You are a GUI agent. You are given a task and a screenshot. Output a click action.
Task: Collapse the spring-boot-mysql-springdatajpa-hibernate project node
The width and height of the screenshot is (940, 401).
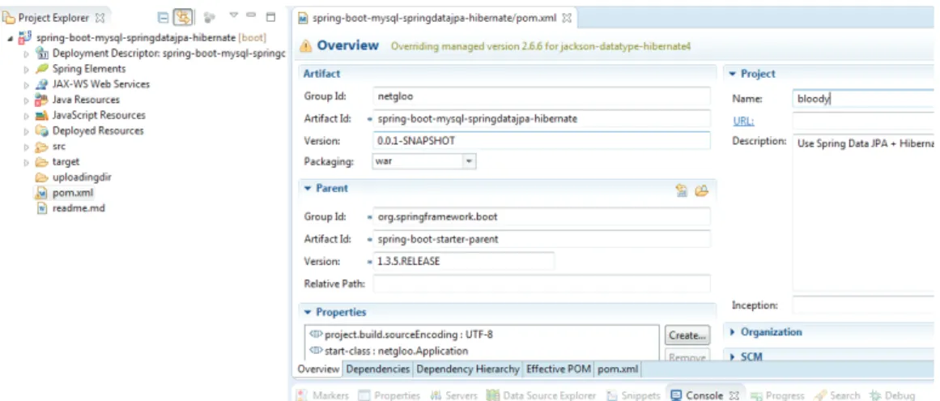click(11, 38)
